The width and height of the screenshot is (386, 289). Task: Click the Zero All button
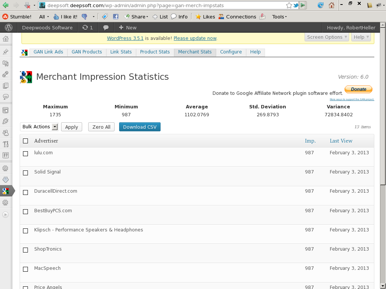101,127
